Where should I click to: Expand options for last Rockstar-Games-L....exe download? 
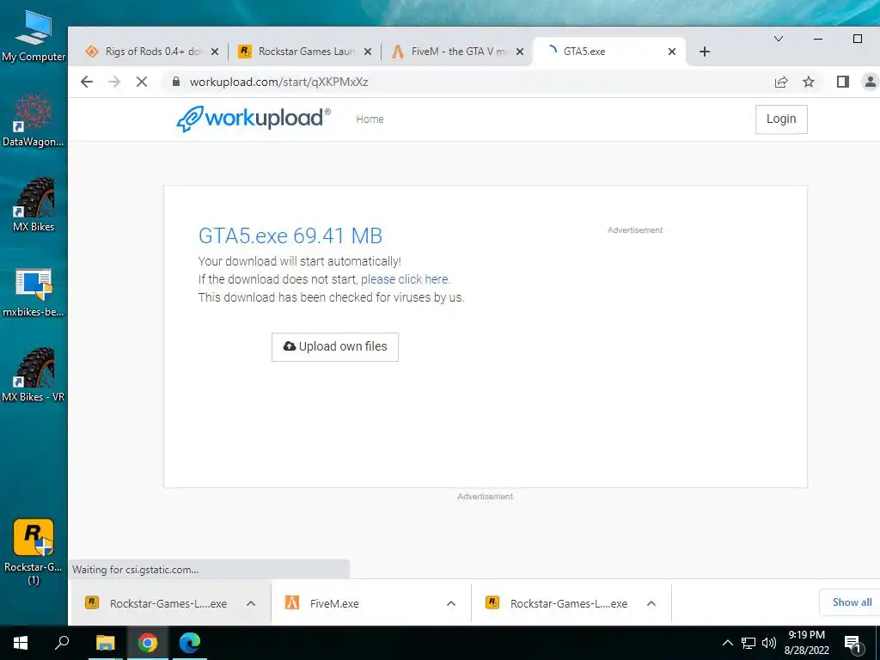pos(651,604)
